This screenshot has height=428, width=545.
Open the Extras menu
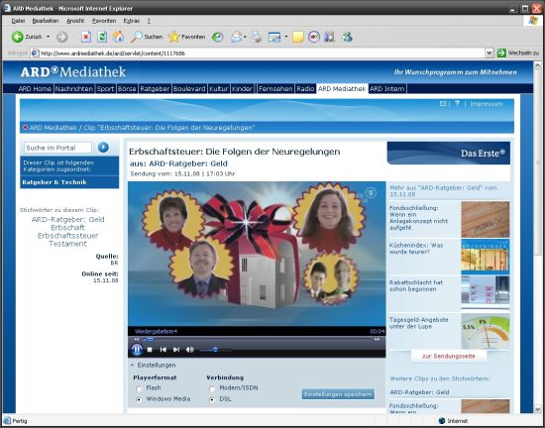(x=132, y=21)
